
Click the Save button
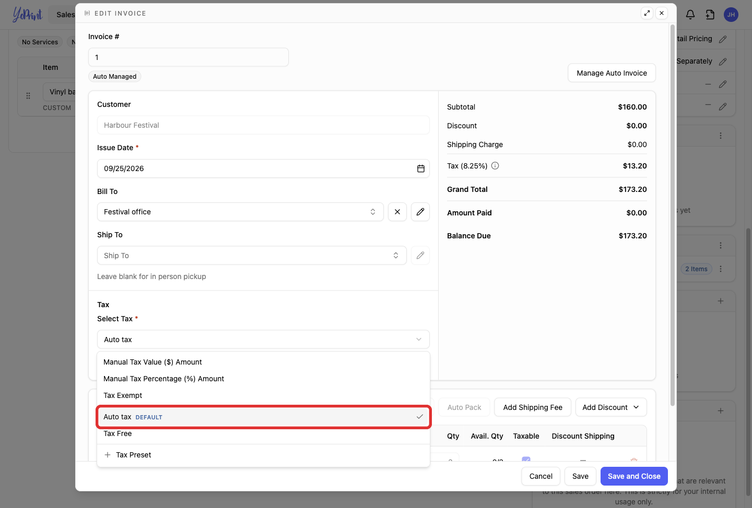click(x=580, y=476)
